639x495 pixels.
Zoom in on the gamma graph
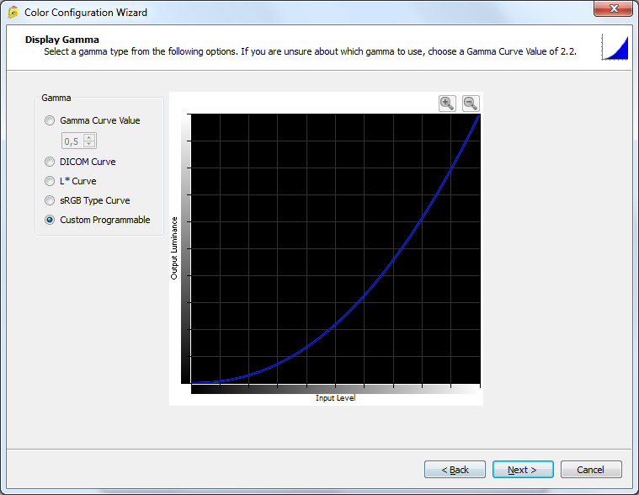447,103
